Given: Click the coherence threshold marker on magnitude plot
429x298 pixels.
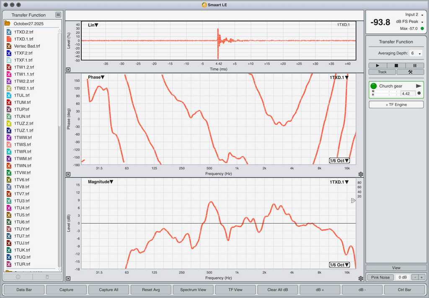Looking at the screenshot, I should [353, 201].
